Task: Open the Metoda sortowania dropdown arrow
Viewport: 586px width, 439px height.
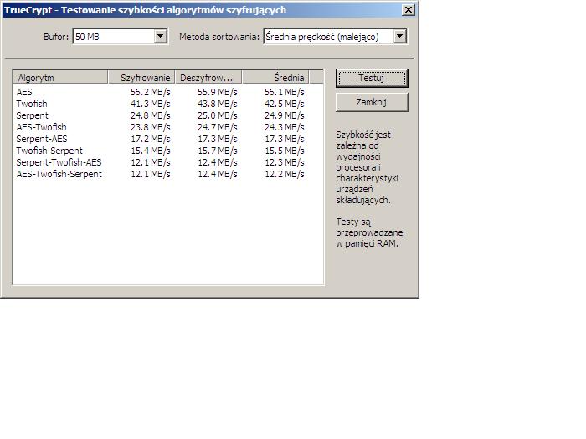Action: point(400,37)
